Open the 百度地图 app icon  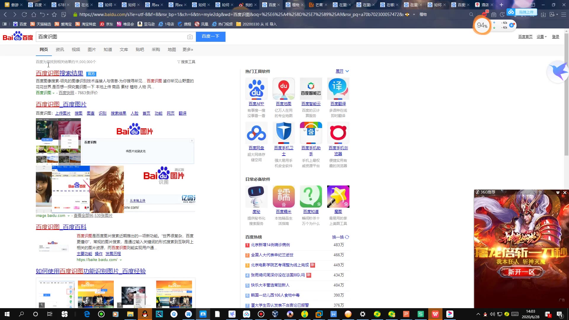(284, 89)
